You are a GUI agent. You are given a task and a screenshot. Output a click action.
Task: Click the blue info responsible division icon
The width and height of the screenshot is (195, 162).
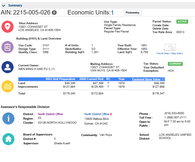[x=8, y=119]
